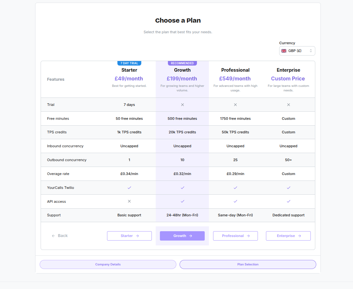Click the Enterprise plan heading
Image resolution: width=353 pixels, height=289 pixels.
tap(289, 70)
